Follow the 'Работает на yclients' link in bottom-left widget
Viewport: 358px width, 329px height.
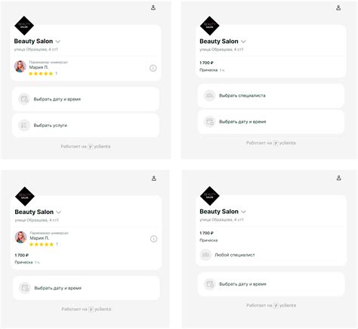click(86, 309)
